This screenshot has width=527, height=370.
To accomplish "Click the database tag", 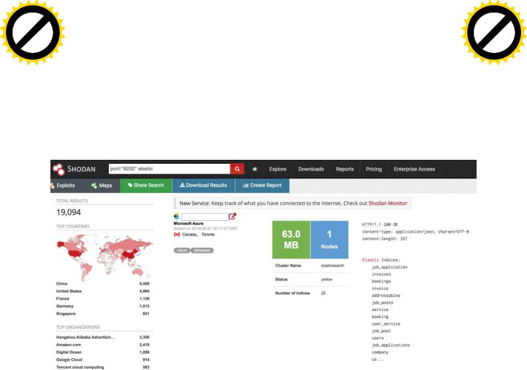I will point(202,250).
